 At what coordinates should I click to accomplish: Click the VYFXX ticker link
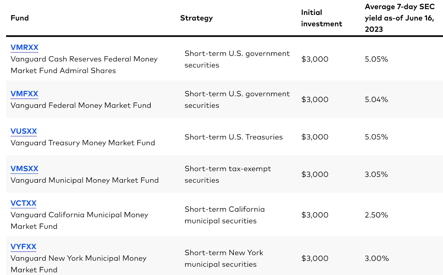click(x=24, y=247)
